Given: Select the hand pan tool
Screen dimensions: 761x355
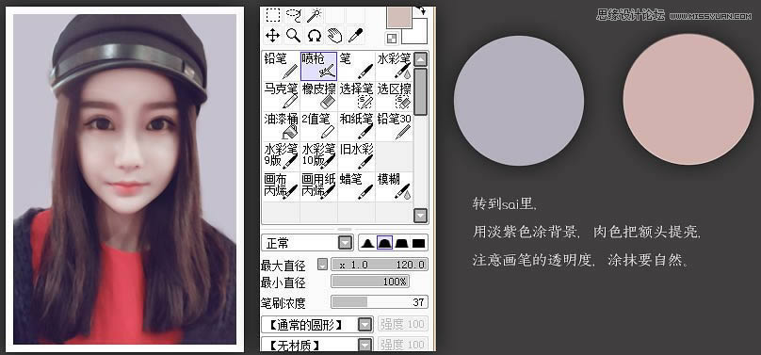Looking at the screenshot, I should 335,36.
